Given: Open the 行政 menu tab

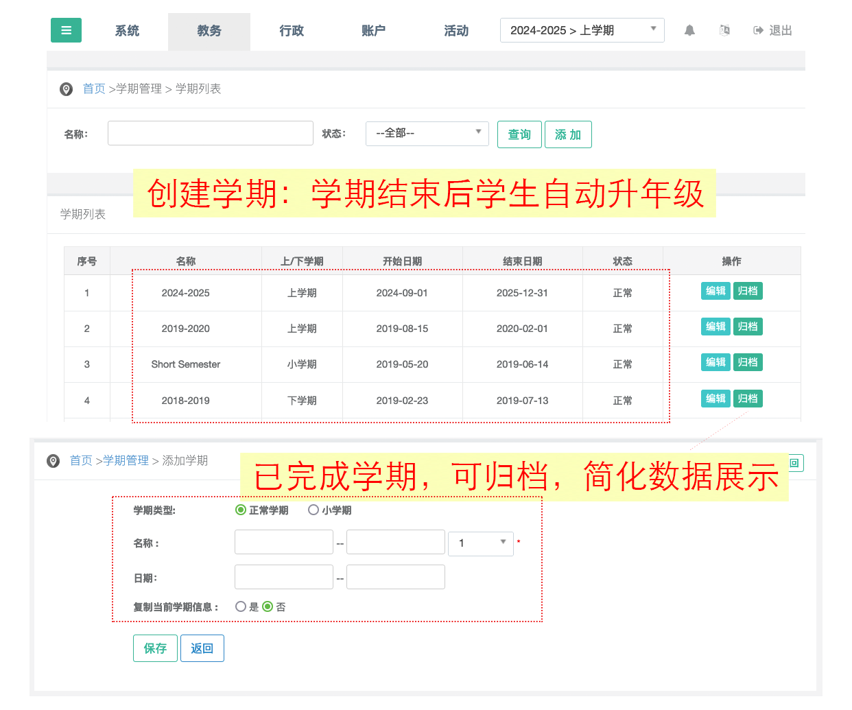Looking at the screenshot, I should point(292,31).
